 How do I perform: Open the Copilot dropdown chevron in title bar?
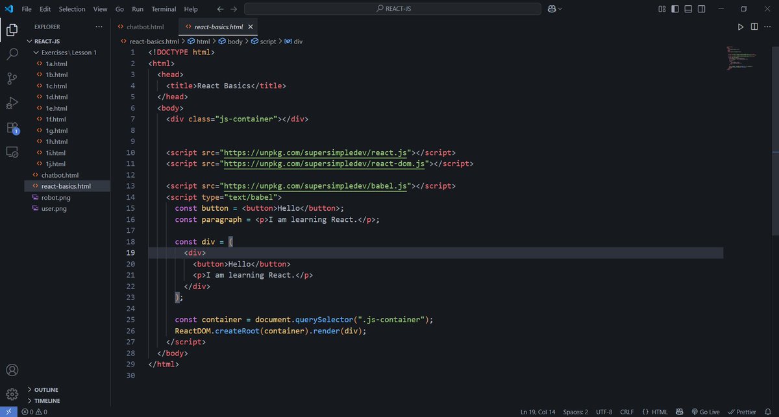pos(560,9)
